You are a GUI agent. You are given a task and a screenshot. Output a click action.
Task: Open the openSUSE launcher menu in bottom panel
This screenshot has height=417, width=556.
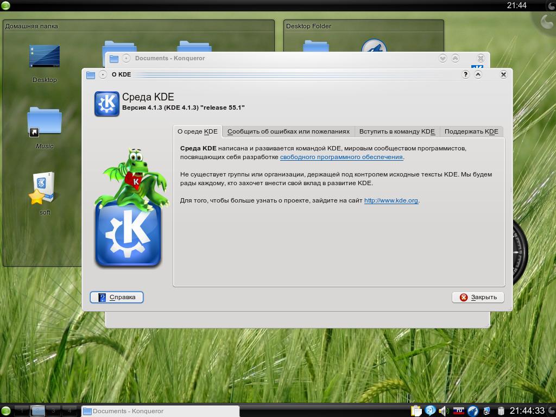click(5, 412)
